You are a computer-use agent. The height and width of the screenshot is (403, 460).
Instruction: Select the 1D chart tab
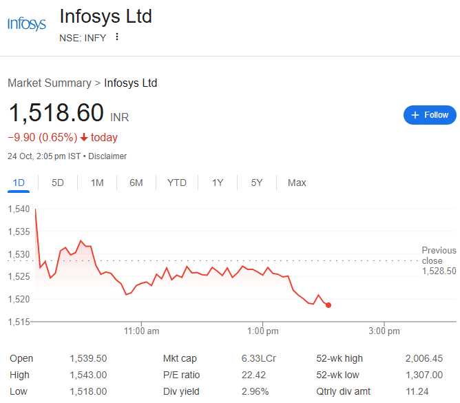(x=19, y=183)
